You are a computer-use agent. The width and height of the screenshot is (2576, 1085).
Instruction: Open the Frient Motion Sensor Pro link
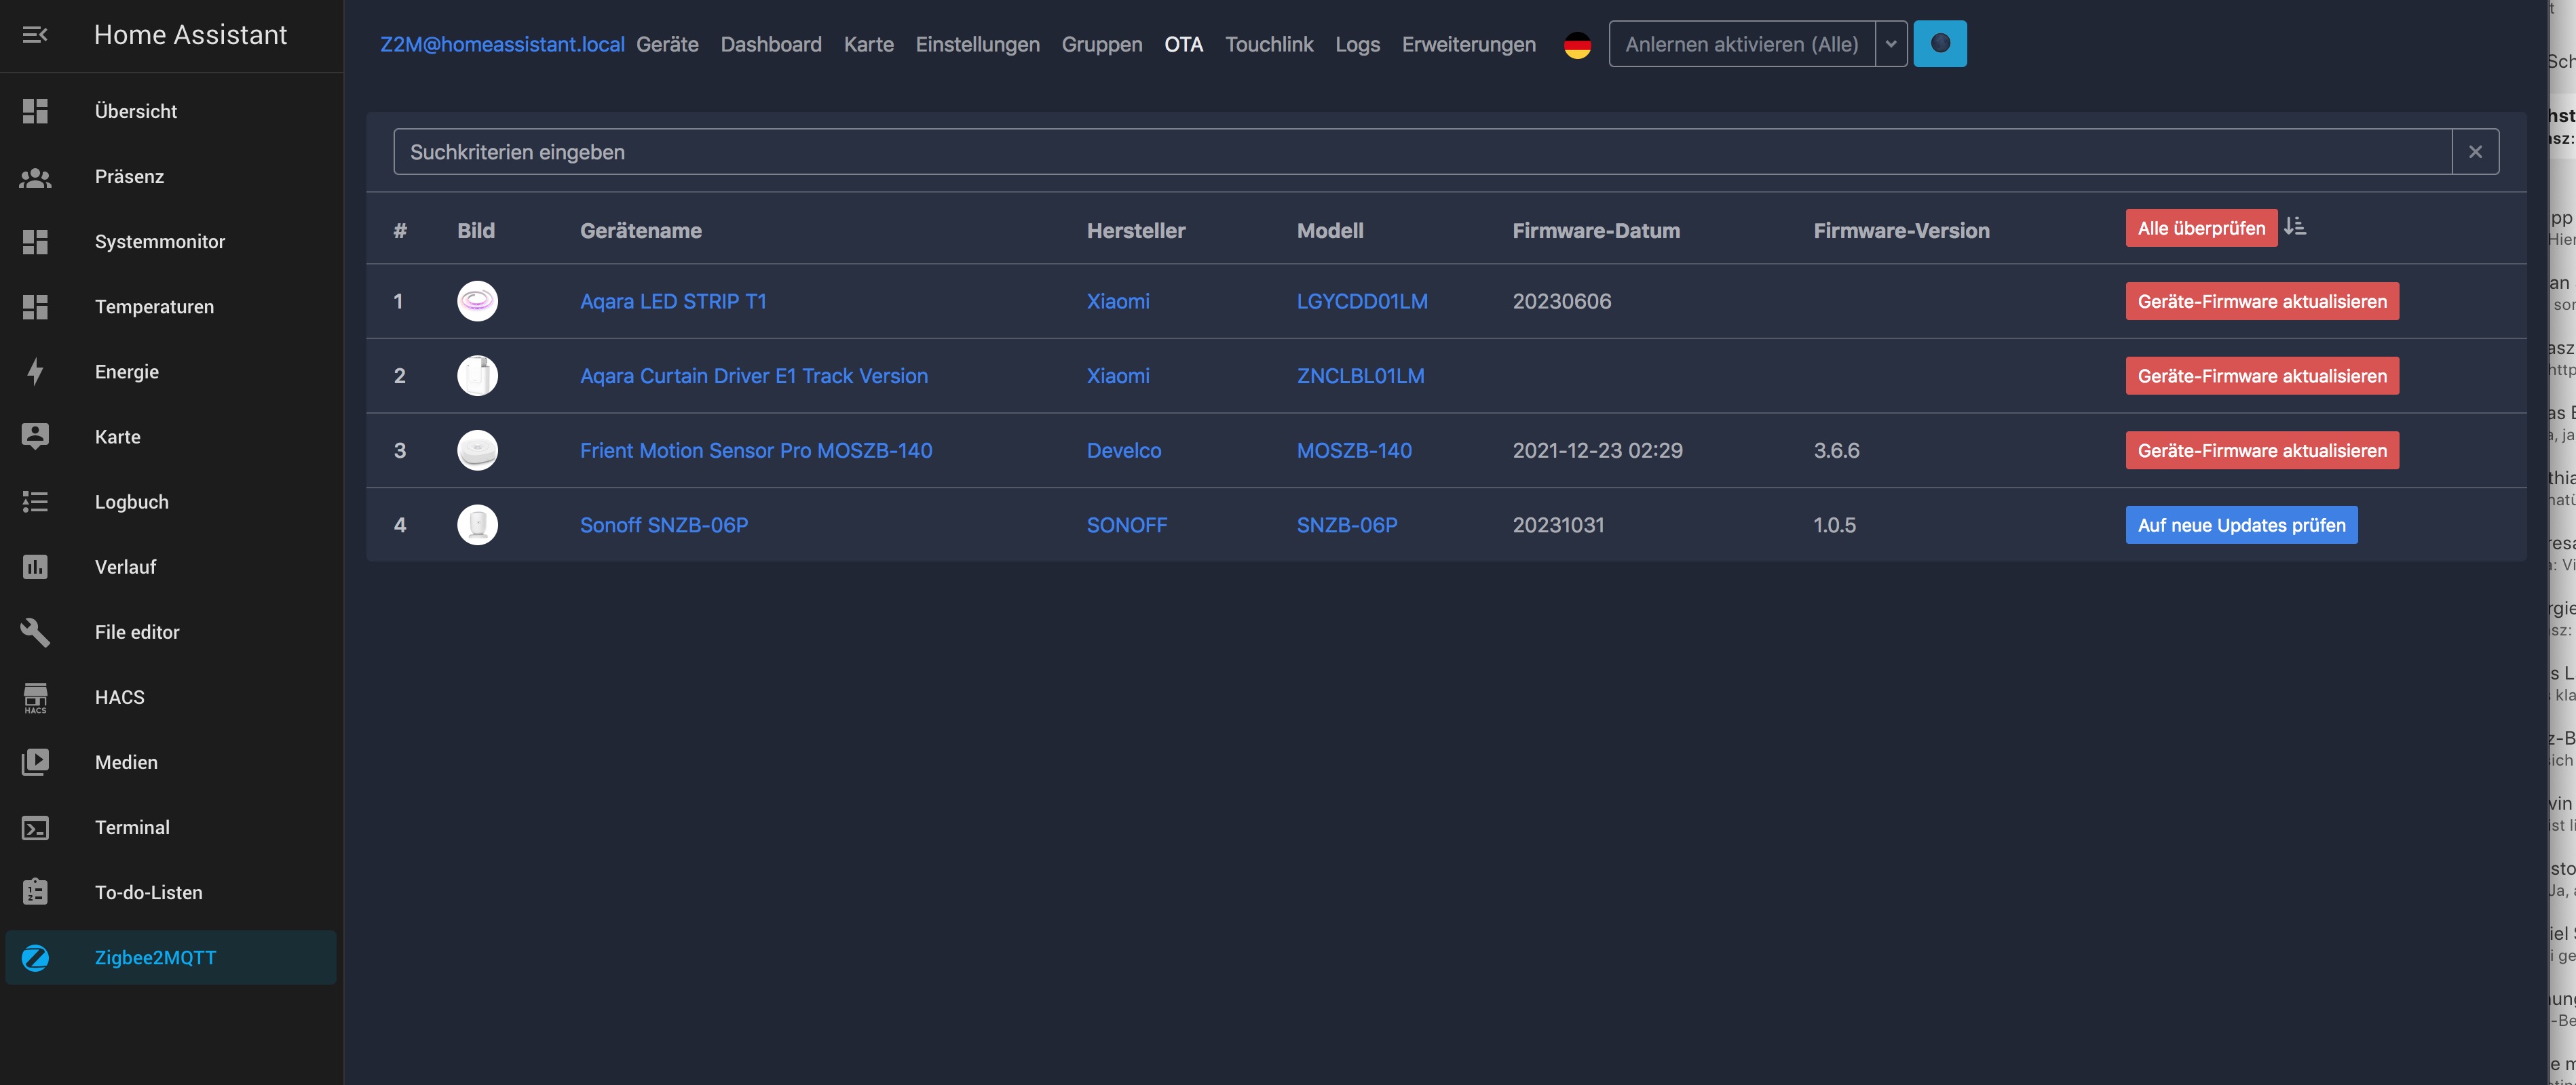click(x=755, y=450)
